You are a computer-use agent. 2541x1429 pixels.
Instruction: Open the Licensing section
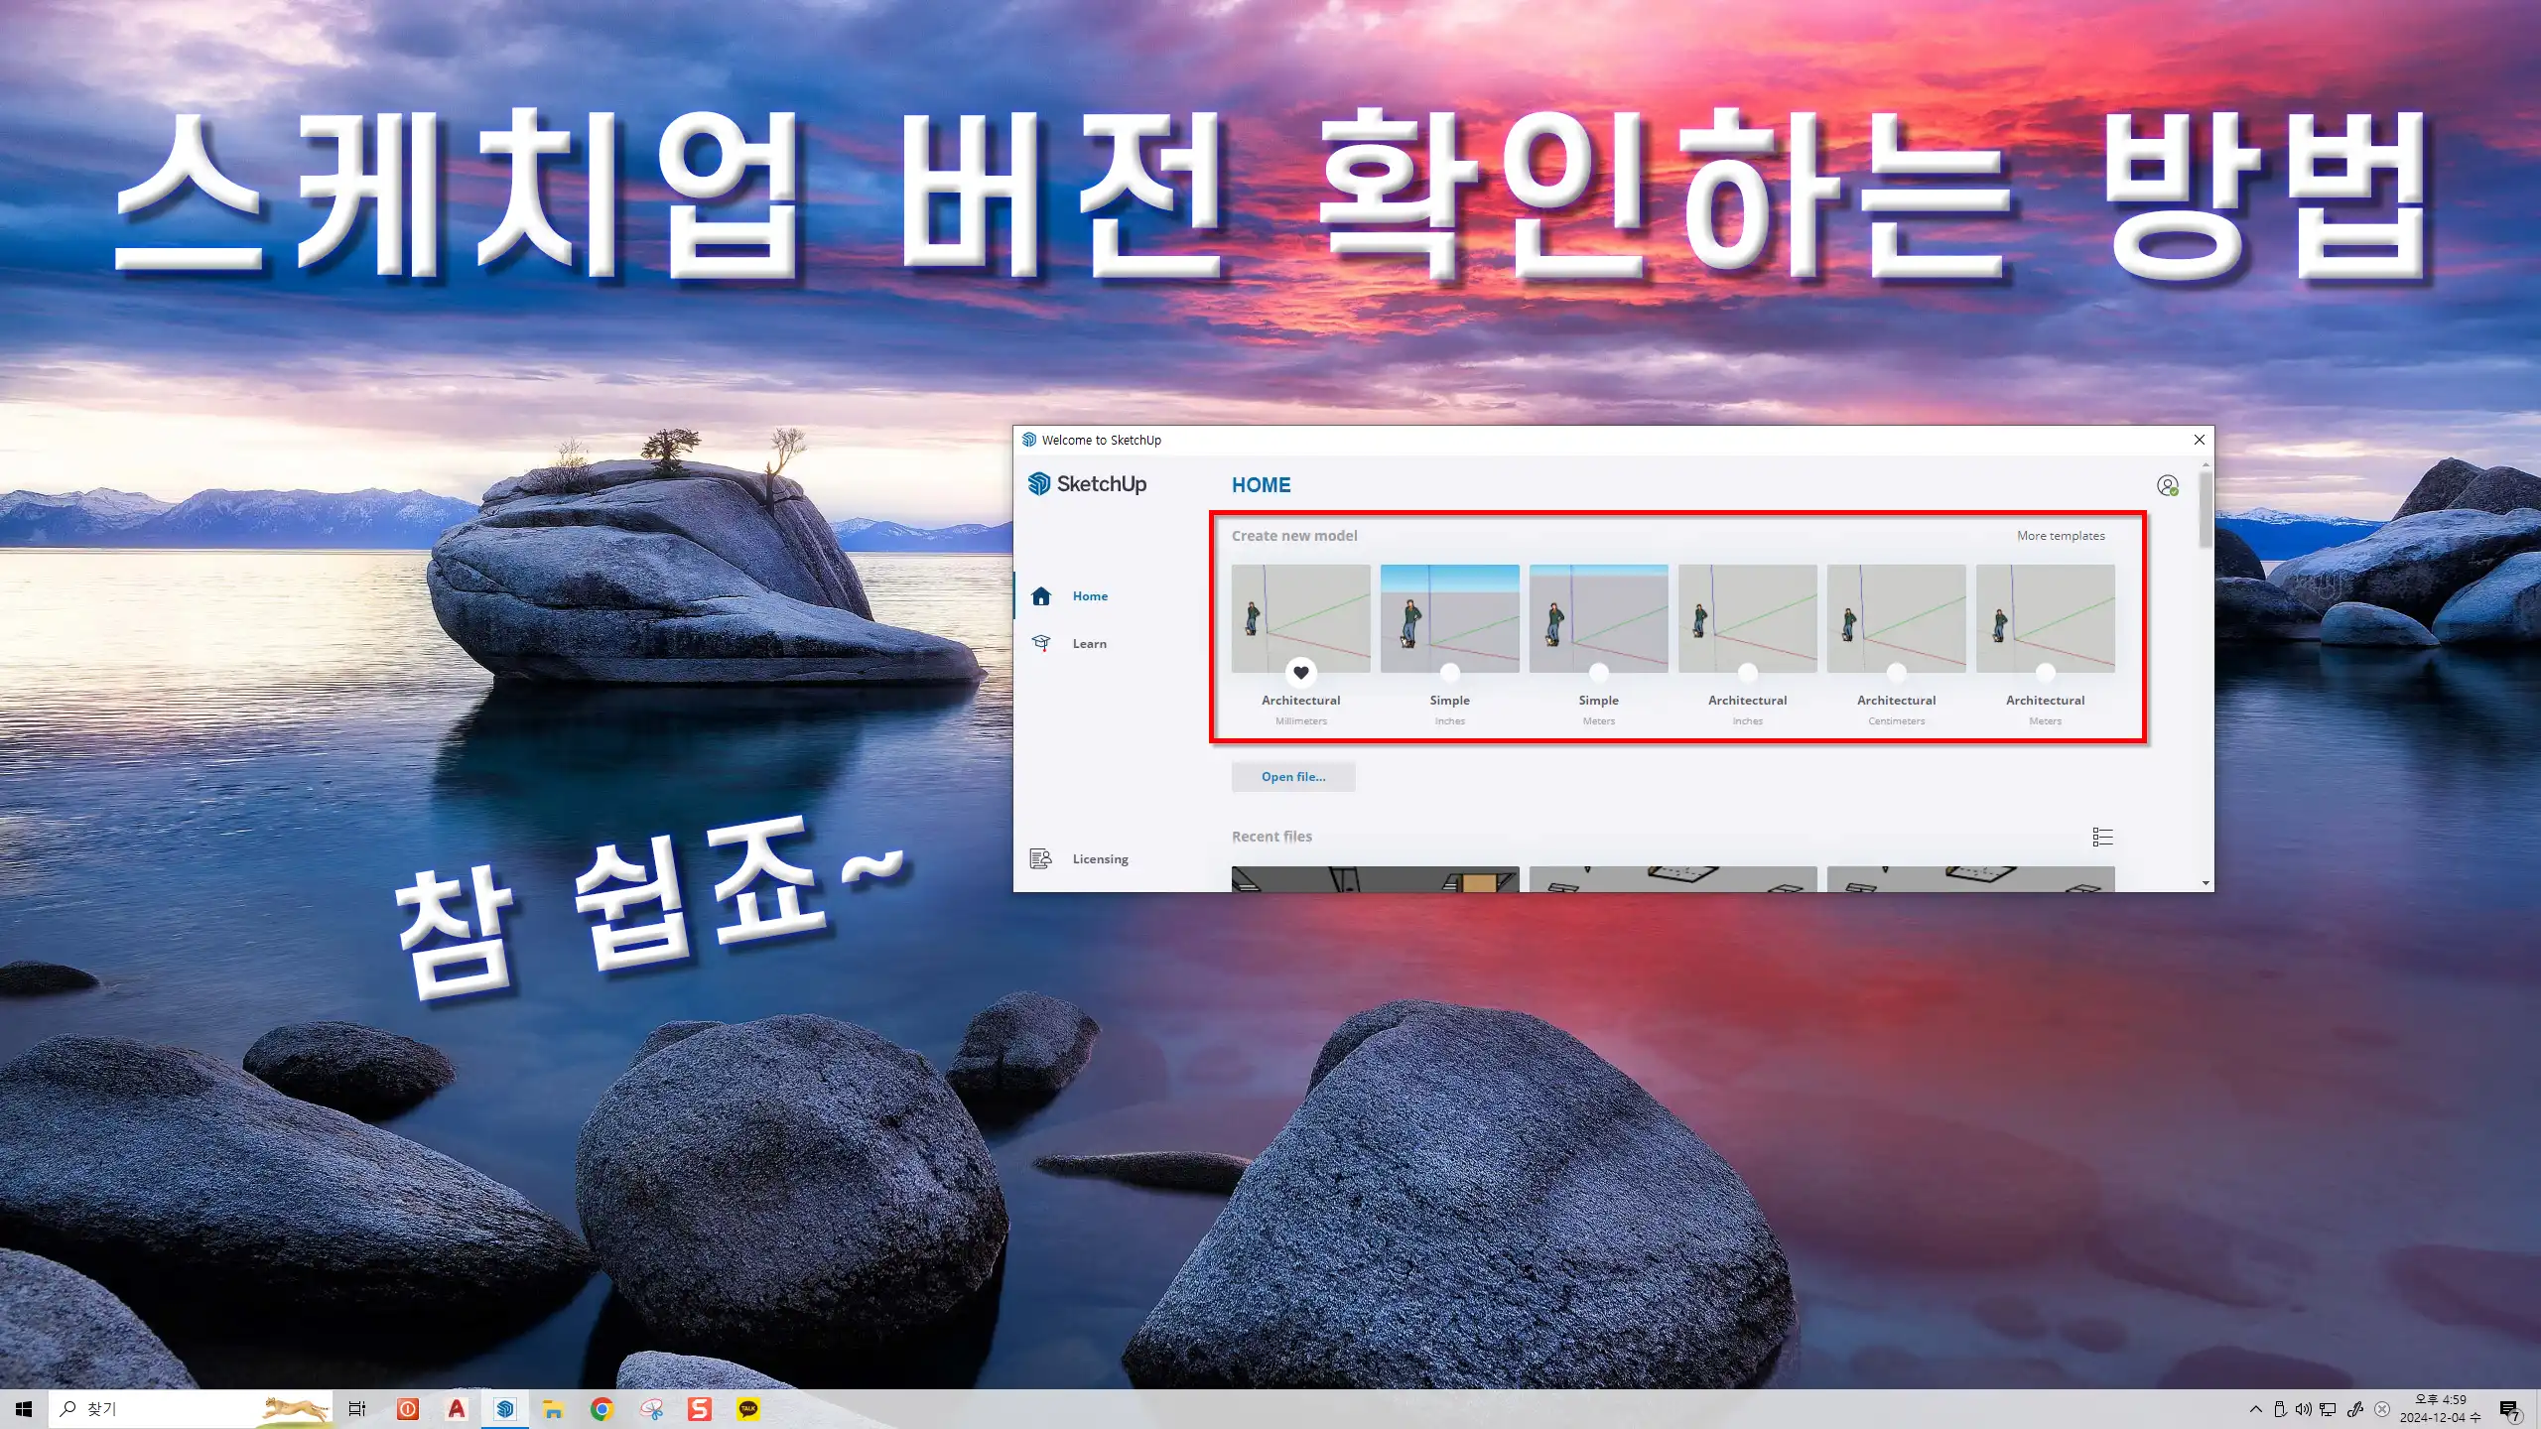(1099, 859)
